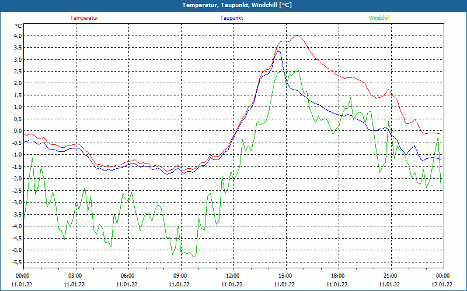Click the 11.01.22 date under 12:00
The height and width of the screenshot is (291, 467).
pyautogui.click(x=232, y=285)
